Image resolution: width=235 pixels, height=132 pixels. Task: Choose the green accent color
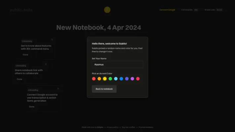(x=110, y=79)
